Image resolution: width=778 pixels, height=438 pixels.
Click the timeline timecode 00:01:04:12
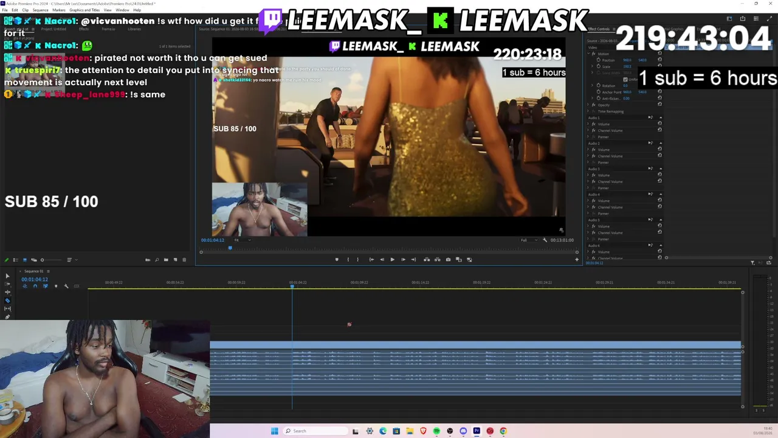pyautogui.click(x=35, y=279)
